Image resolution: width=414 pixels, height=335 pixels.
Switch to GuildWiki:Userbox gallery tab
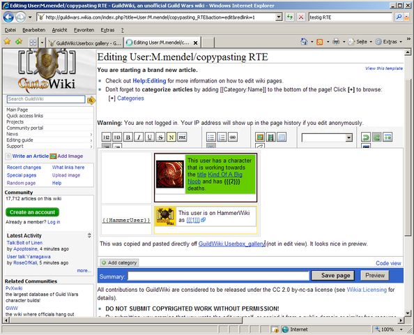(x=84, y=43)
